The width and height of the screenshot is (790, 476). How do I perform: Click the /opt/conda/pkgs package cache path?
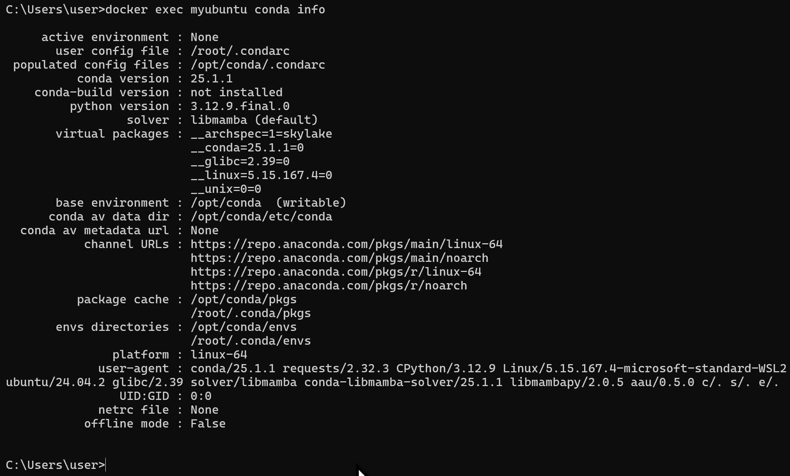pyautogui.click(x=244, y=300)
